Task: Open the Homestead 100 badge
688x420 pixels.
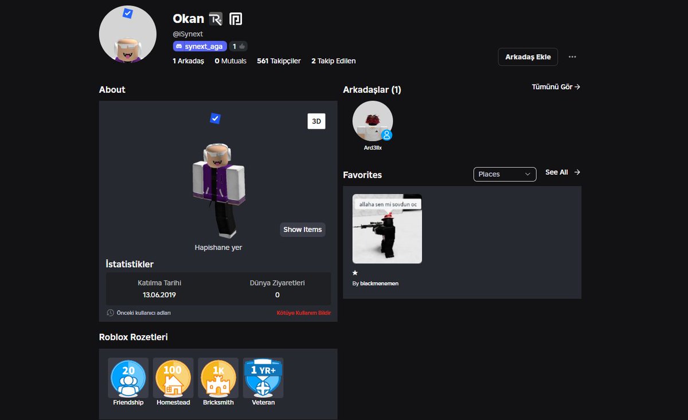Action: 173,378
